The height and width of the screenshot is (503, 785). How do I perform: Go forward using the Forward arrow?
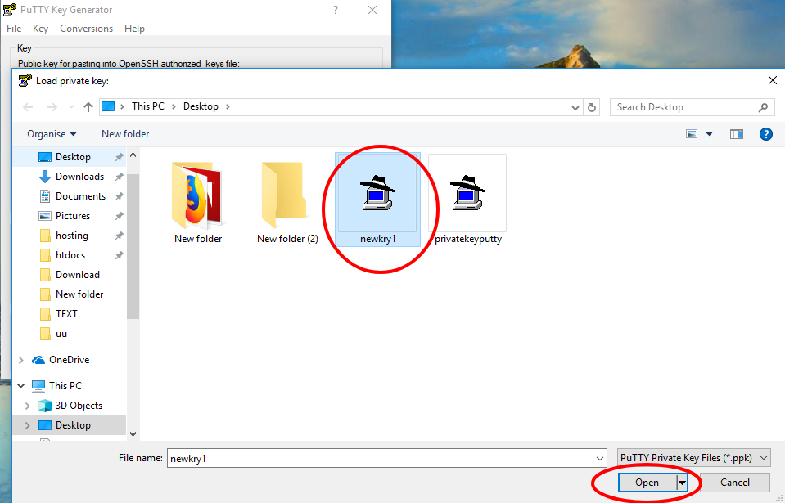pyautogui.click(x=52, y=107)
